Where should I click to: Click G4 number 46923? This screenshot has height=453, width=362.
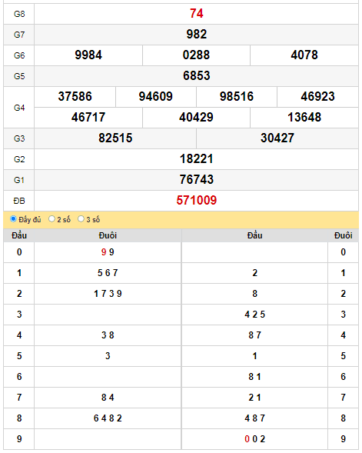[318, 96]
